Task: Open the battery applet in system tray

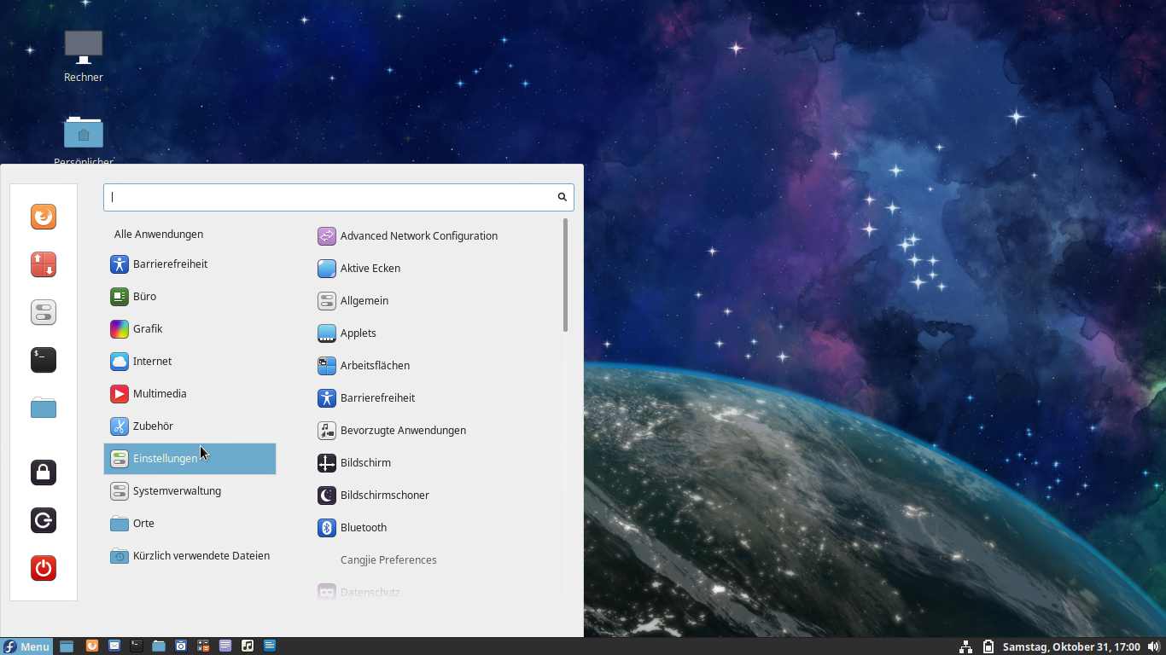Action: (988, 646)
